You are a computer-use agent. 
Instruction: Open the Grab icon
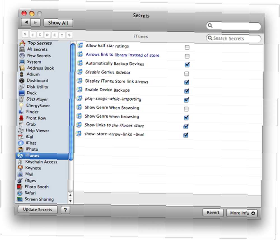[21, 124]
